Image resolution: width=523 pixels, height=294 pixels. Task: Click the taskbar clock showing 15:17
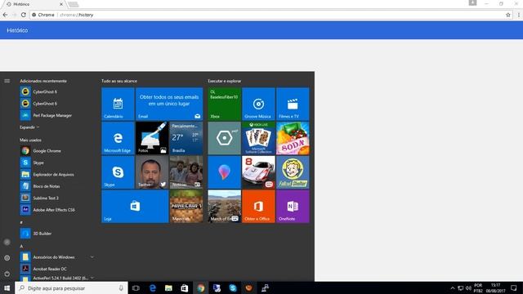496,288
